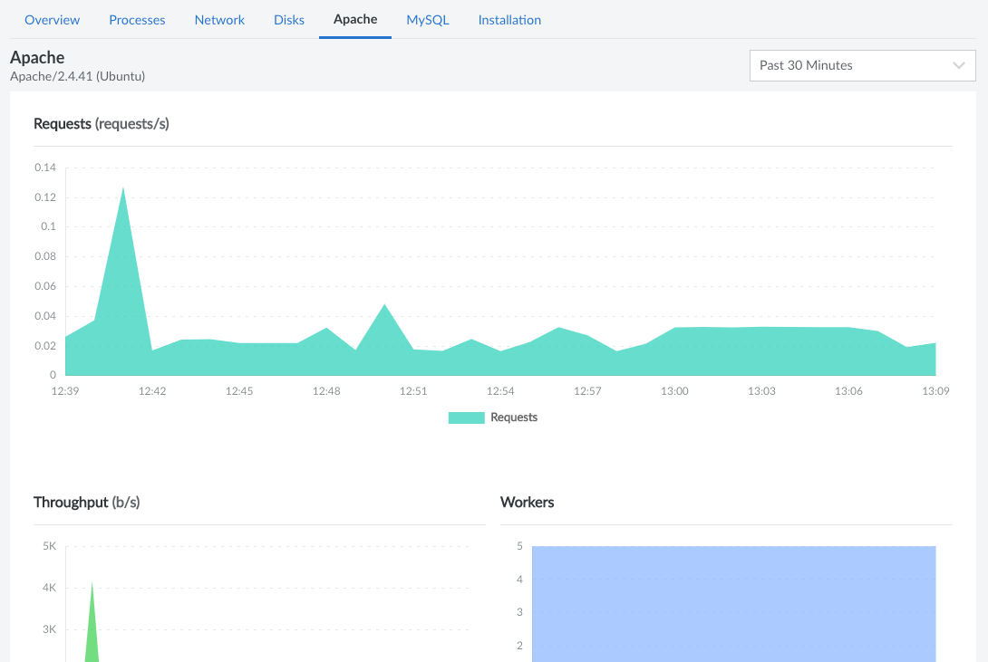Click the spike in the Throughput chart

point(91,616)
